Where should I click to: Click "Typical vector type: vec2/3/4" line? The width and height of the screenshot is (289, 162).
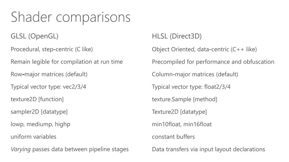tap(48, 87)
